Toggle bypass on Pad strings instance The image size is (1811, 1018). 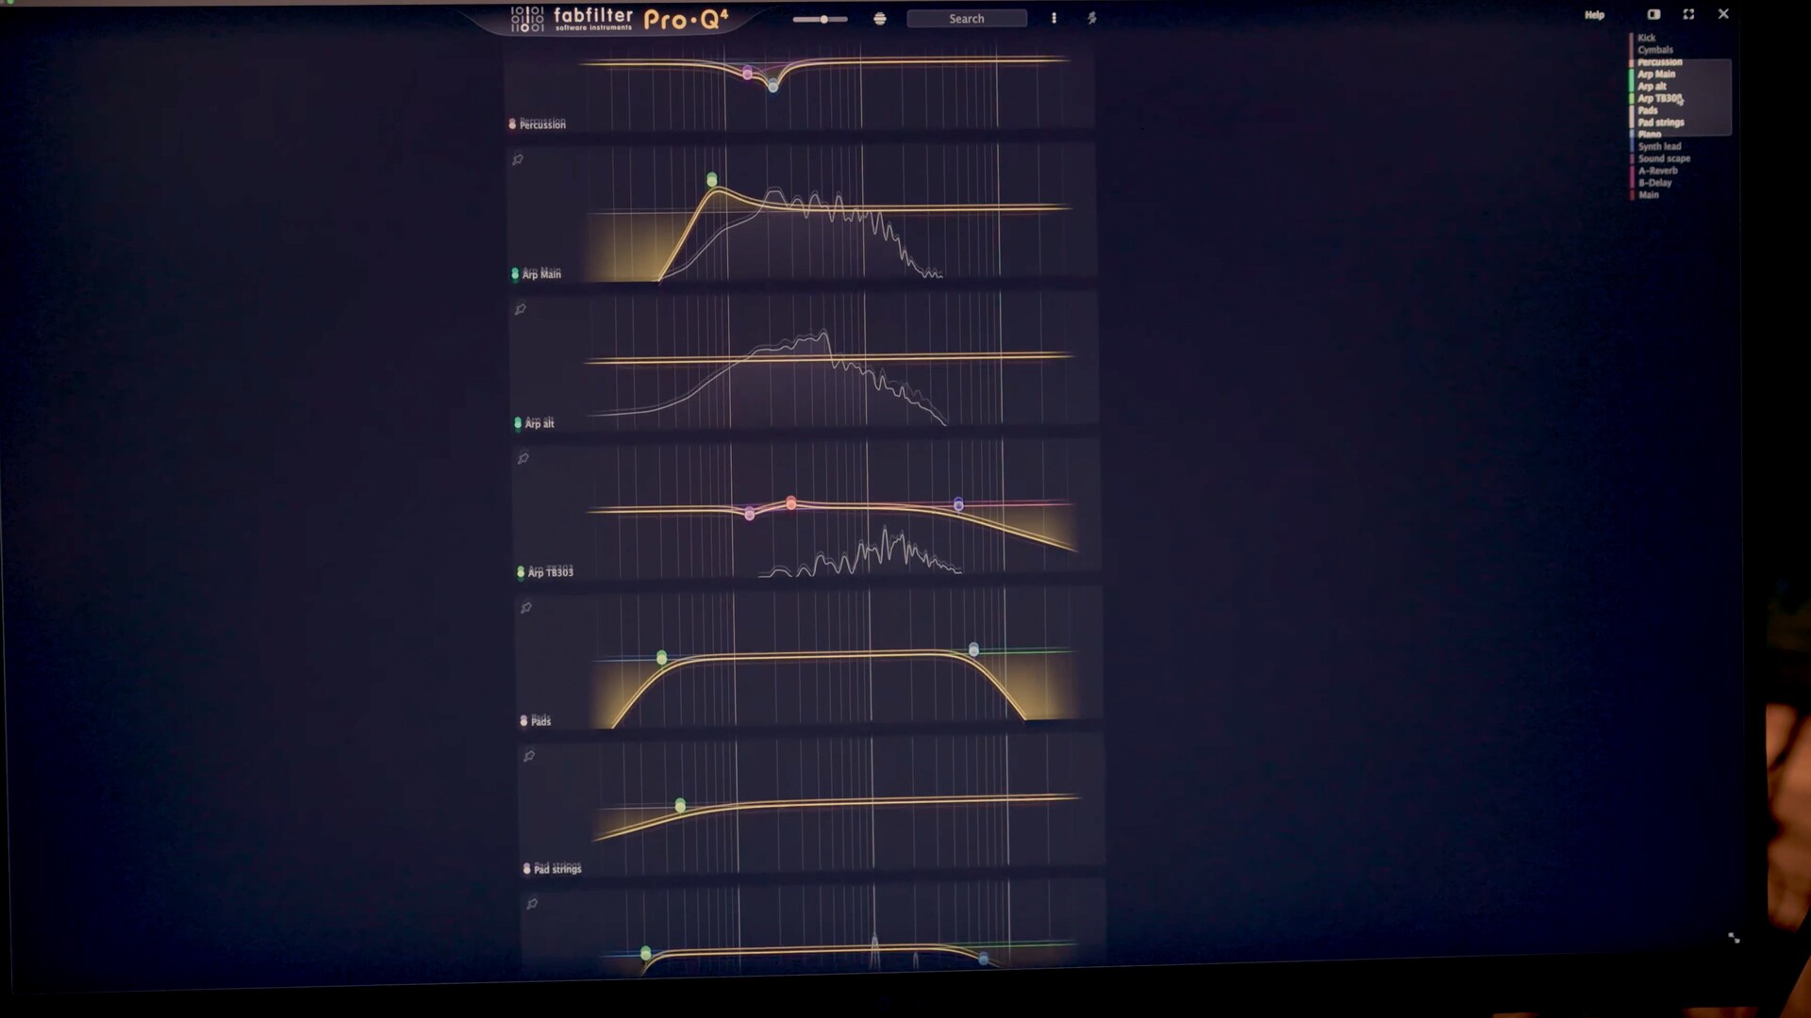[x=526, y=869]
